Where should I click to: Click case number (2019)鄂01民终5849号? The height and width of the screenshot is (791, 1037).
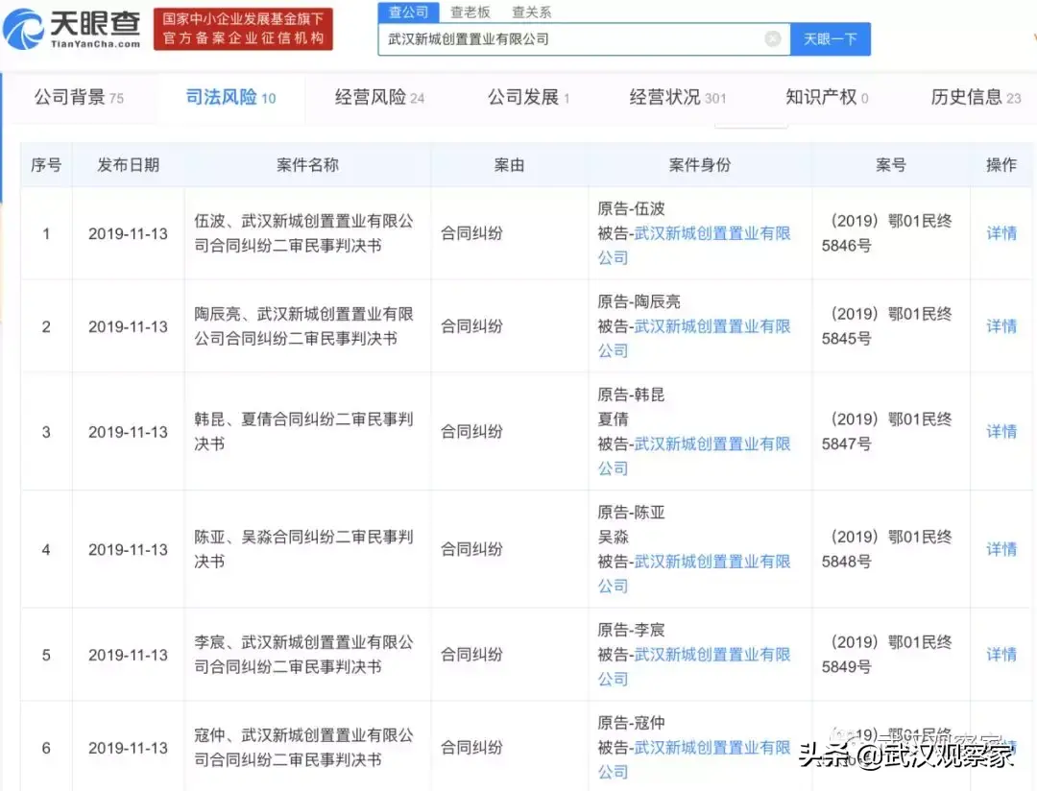[887, 654]
